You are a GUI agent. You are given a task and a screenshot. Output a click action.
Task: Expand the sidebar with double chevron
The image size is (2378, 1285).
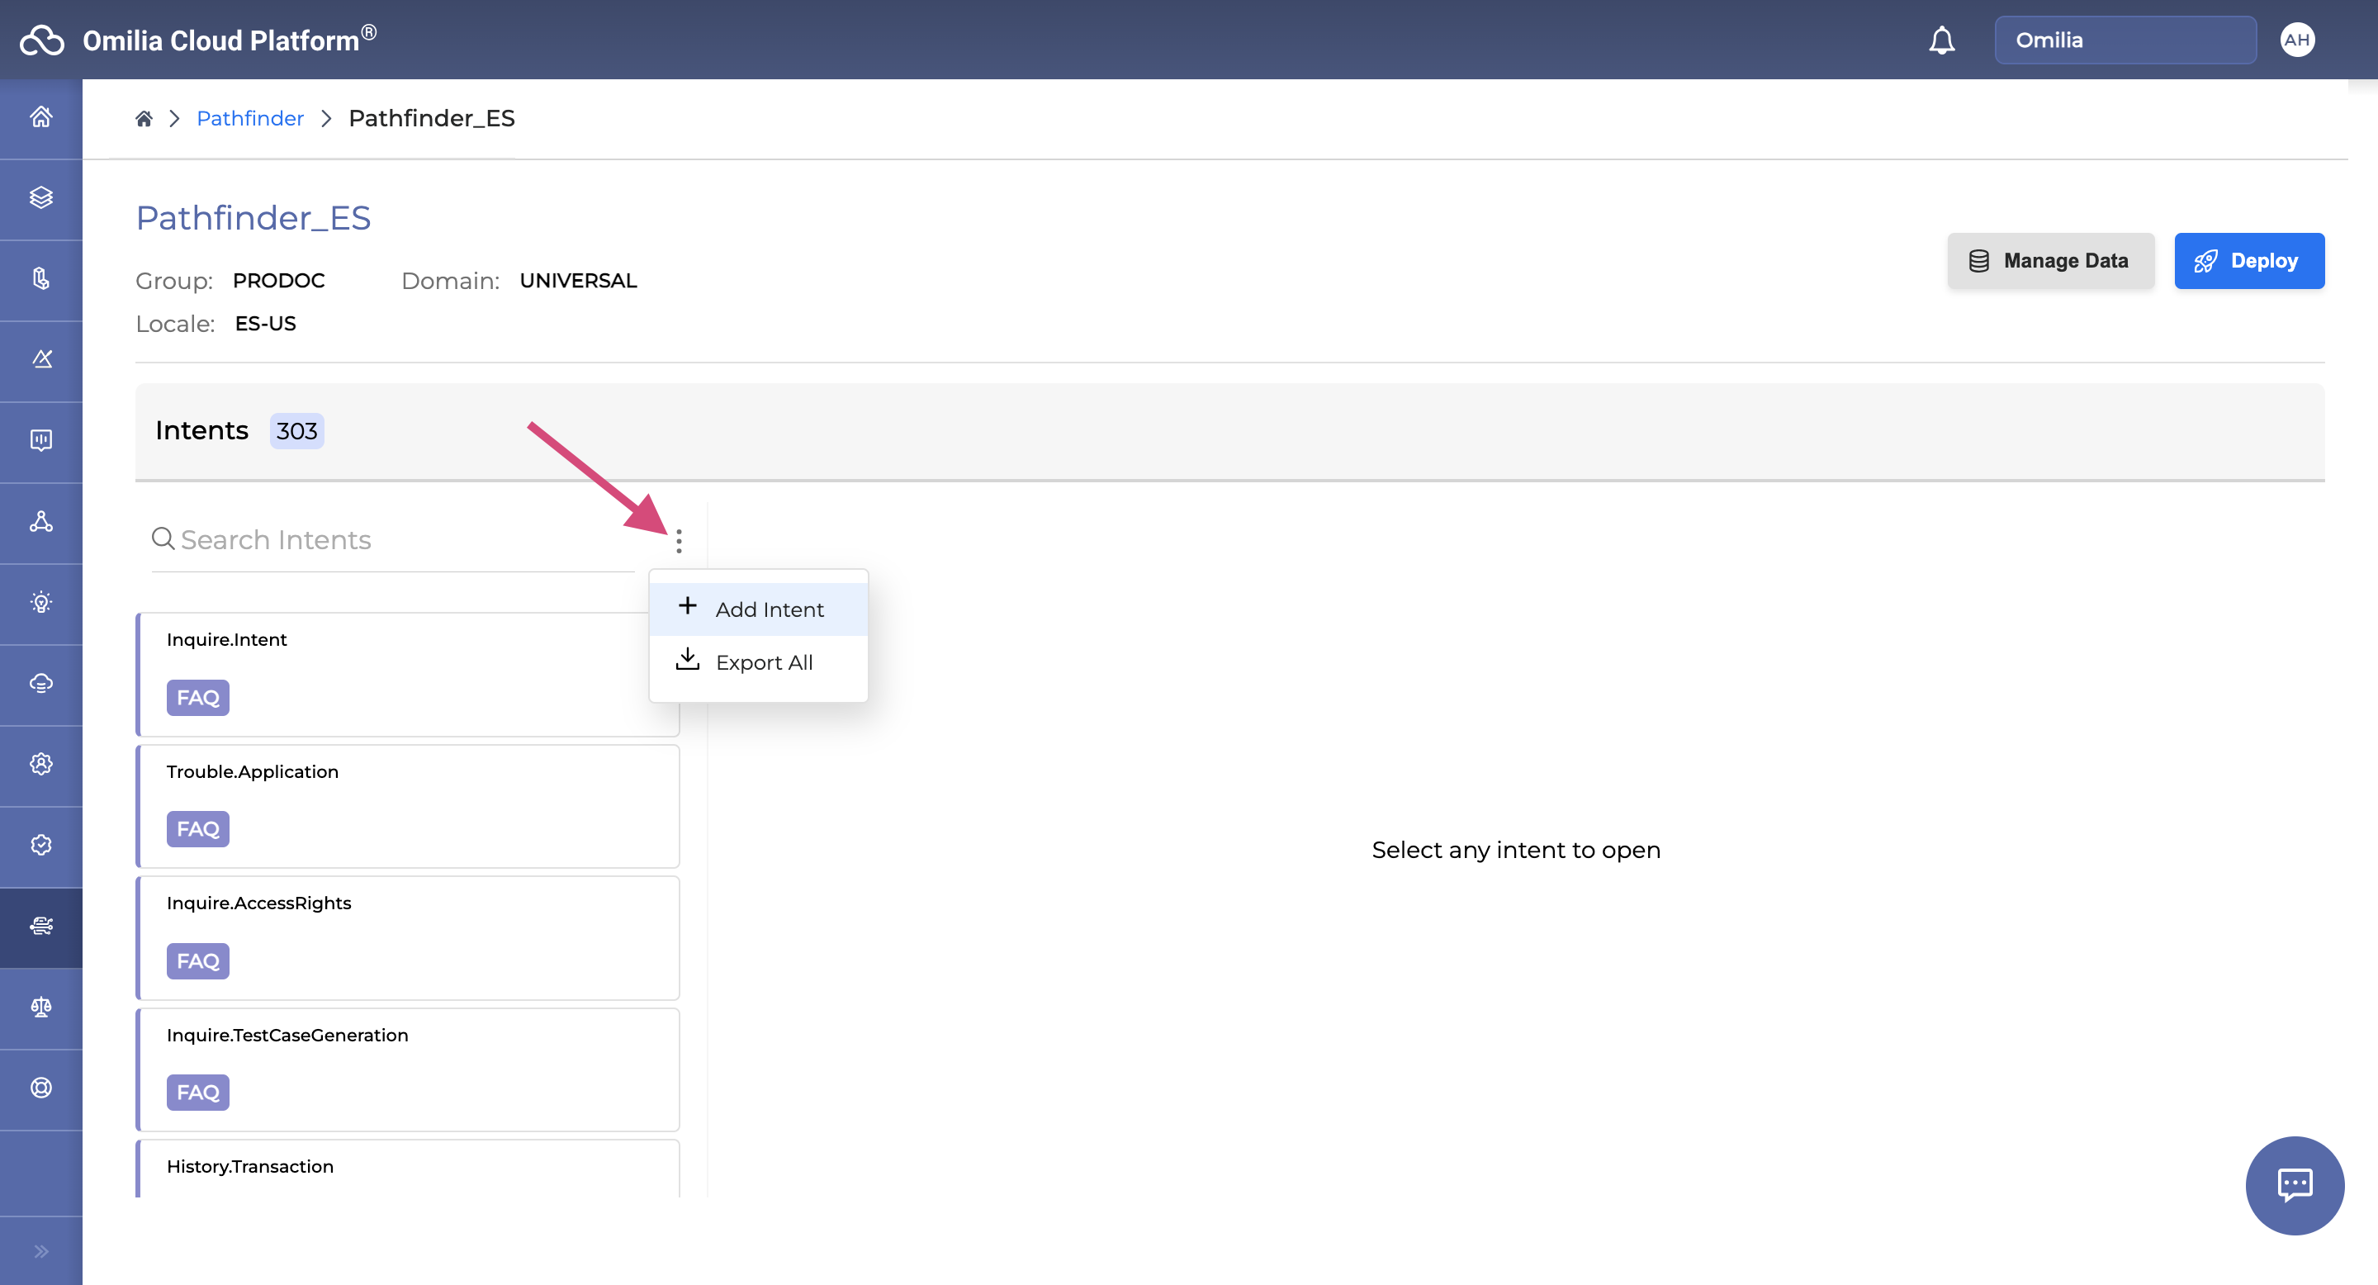tap(40, 1251)
